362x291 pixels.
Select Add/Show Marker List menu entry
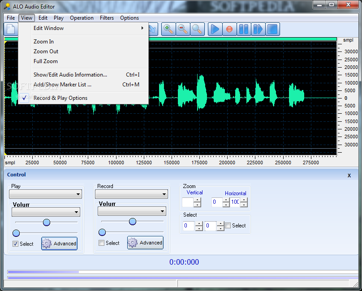pyautogui.click(x=83, y=85)
